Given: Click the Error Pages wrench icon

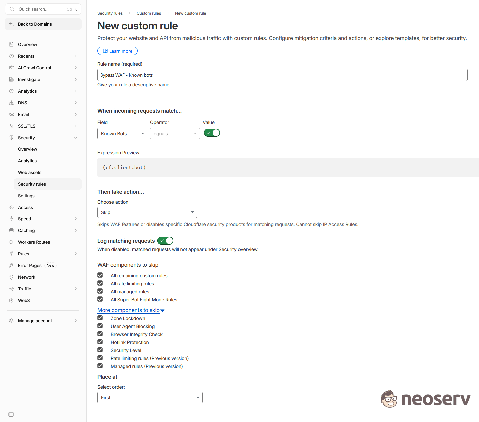Looking at the screenshot, I should click(11, 265).
